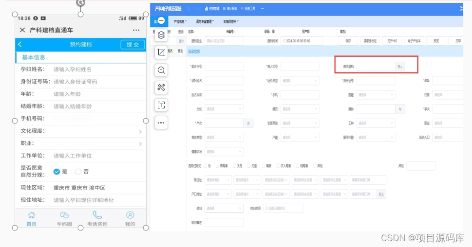Tap the 提交 button in phone form
Viewport: 472px width, 247px height.
coord(132,44)
